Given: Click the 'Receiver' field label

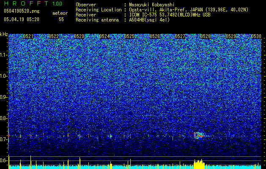Looking at the screenshot, I should 86,15.
